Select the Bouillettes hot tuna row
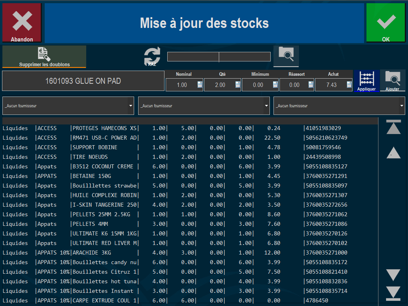 click(190, 281)
